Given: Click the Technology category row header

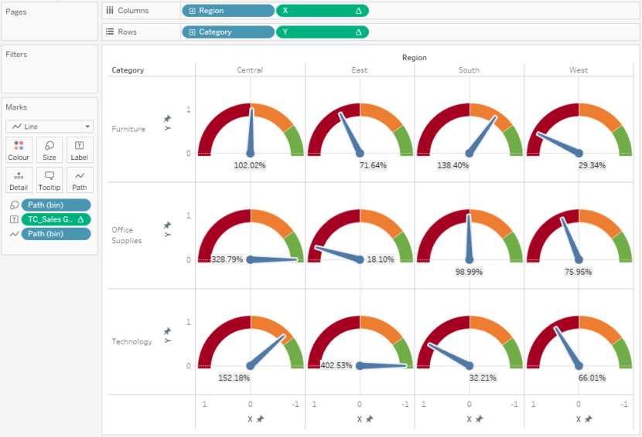Looking at the screenshot, I should coord(131,341).
